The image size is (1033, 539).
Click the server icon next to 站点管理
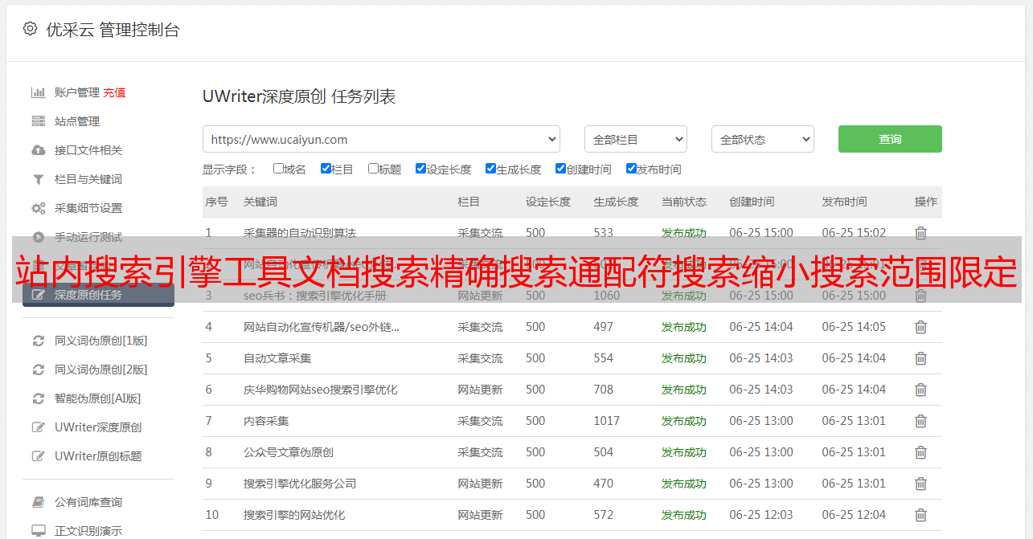[x=38, y=121]
